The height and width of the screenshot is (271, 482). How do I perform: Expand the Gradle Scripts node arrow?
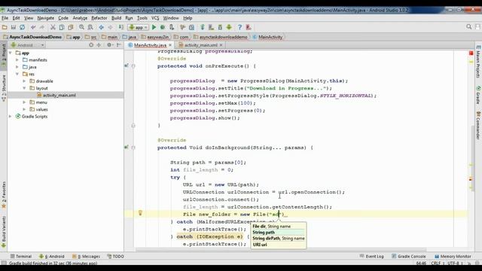click(10, 117)
